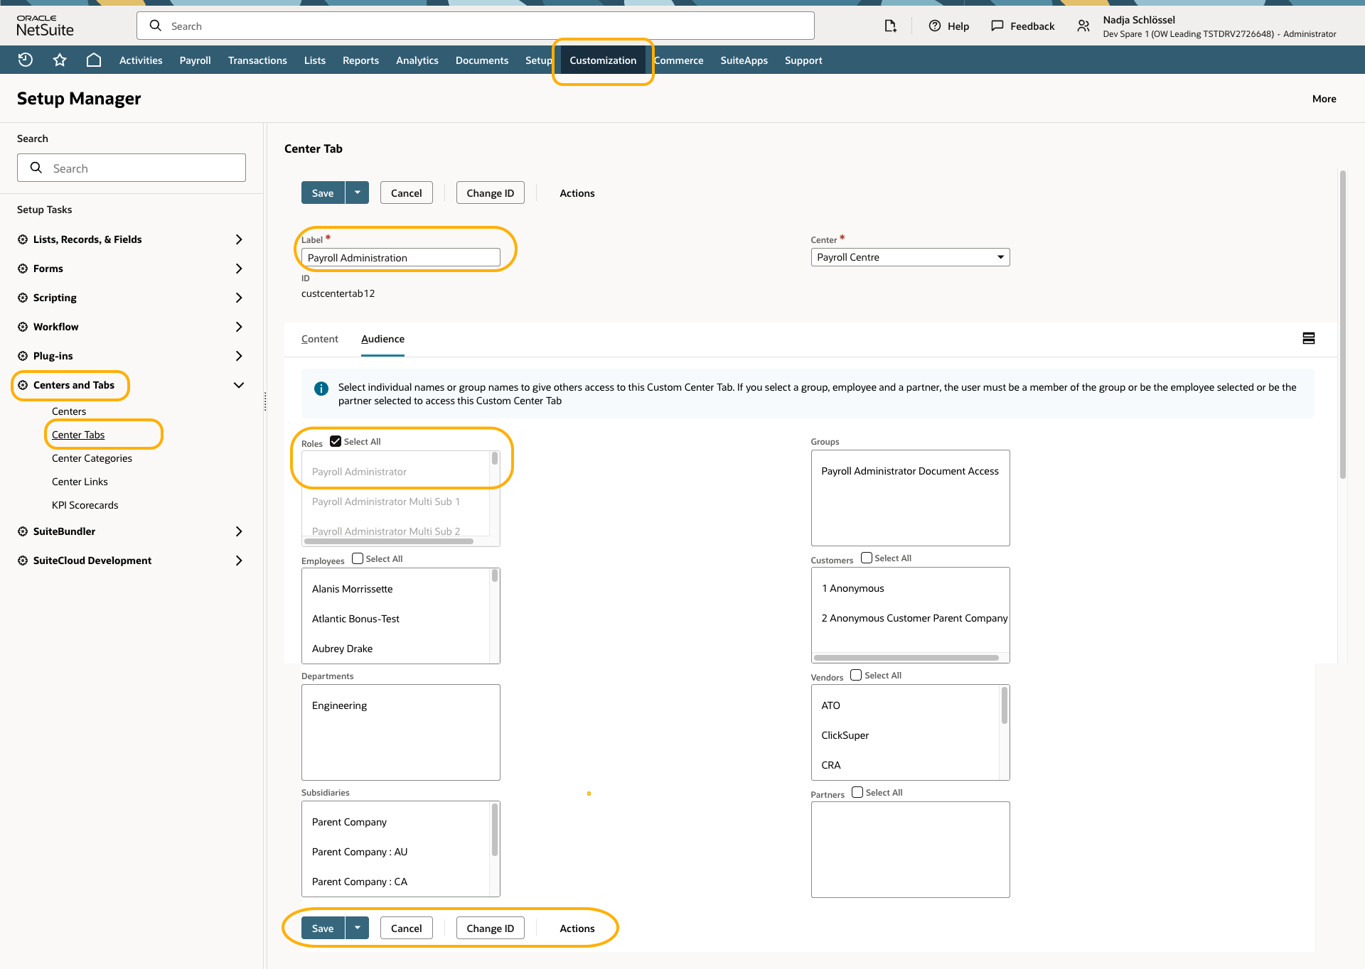Switch to the Content subtab

click(x=319, y=339)
